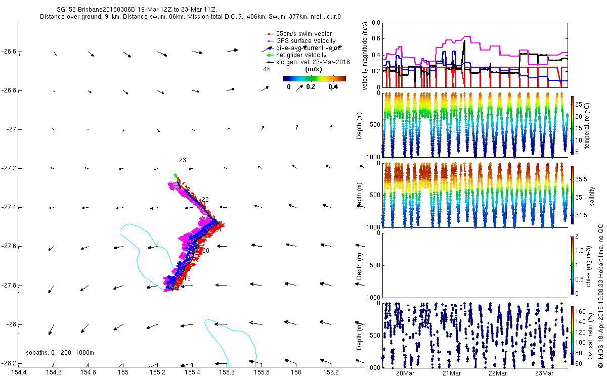
Task: Click longitude tick label "154.4"
Action: pos(18,372)
